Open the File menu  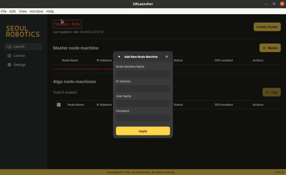[4, 11]
